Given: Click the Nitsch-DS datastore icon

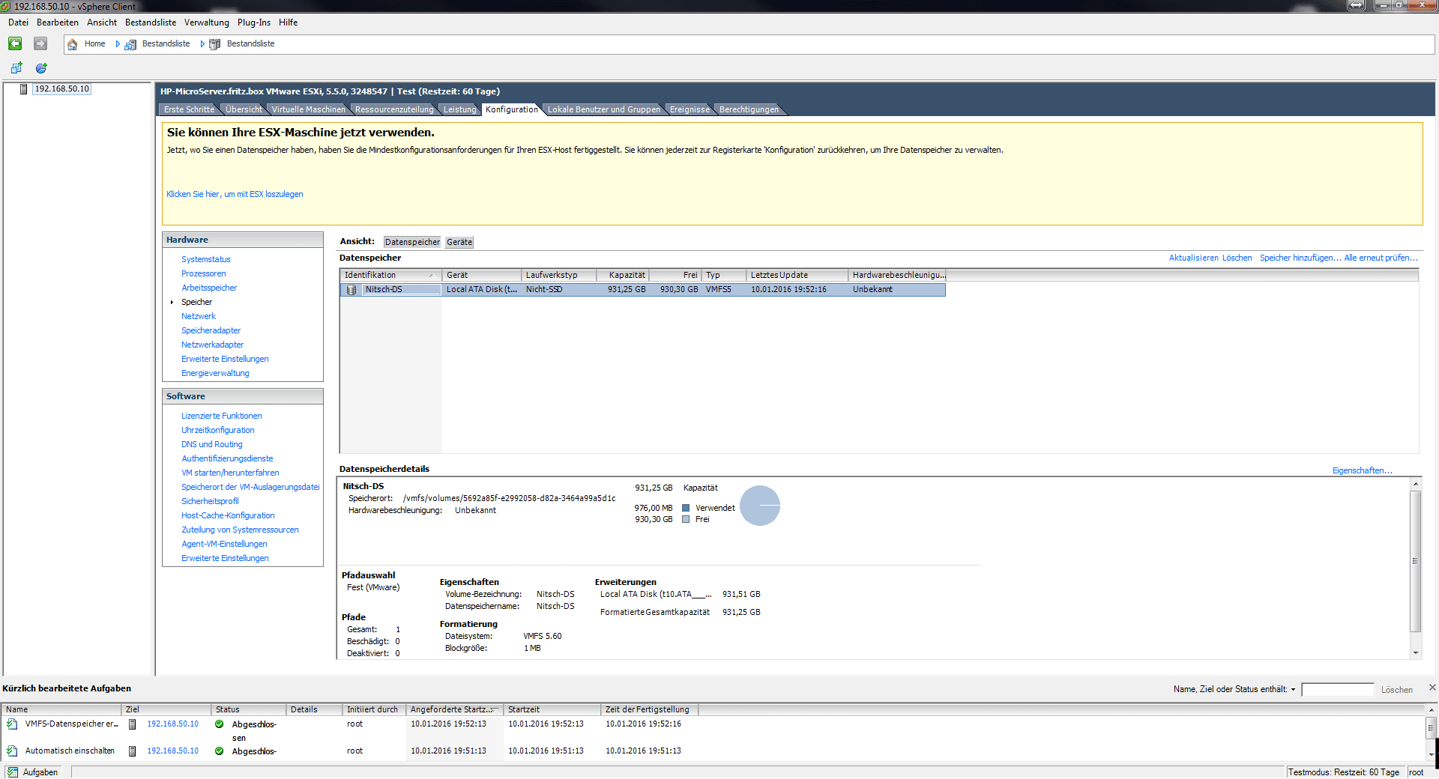Looking at the screenshot, I should tap(351, 290).
